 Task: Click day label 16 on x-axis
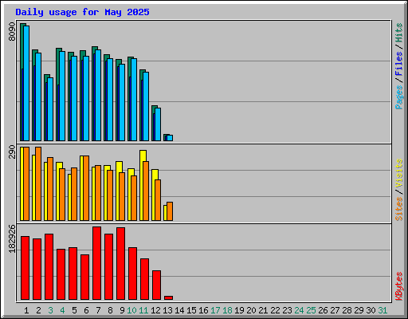203,310
